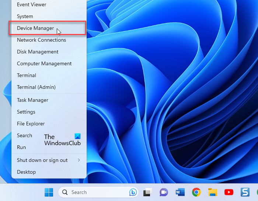The width and height of the screenshot is (258, 201).
Task: Expand Shut down or sign out submenu
Action: [49, 160]
